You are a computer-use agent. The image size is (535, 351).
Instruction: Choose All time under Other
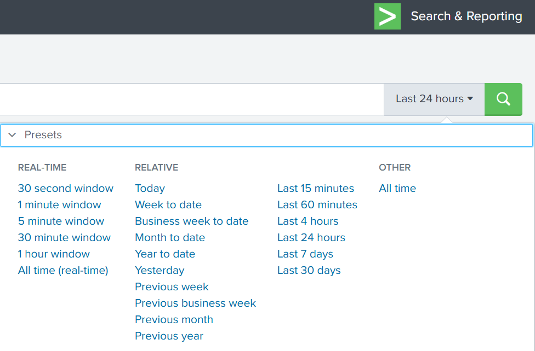pyautogui.click(x=397, y=188)
